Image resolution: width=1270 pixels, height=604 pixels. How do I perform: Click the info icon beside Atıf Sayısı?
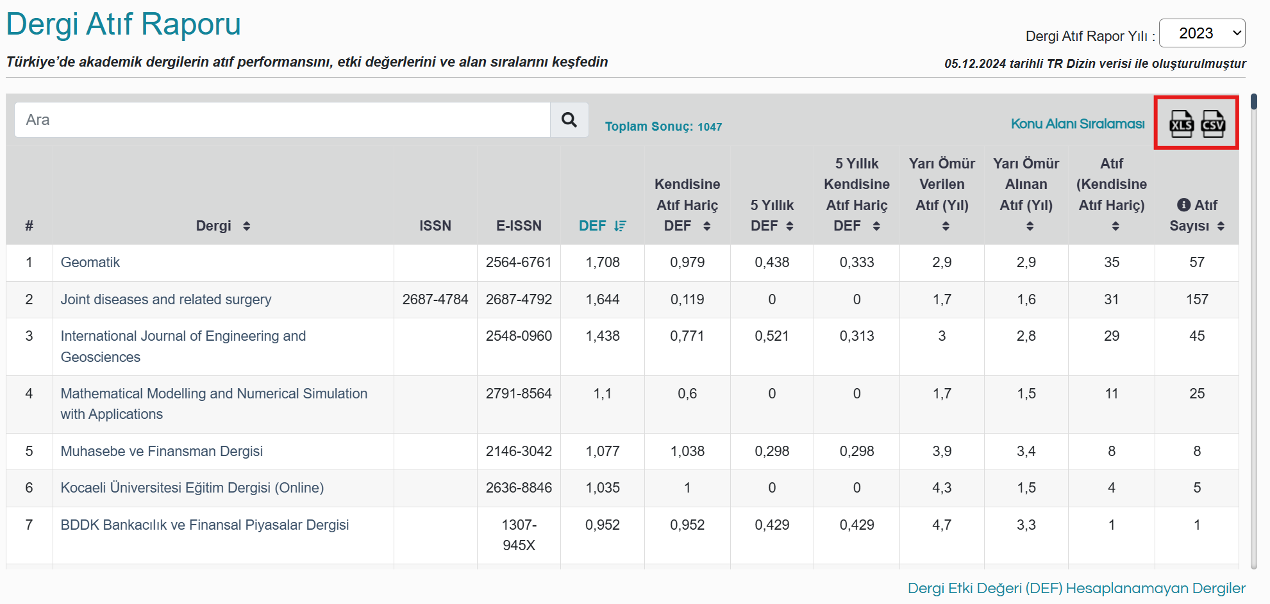pos(1183,205)
